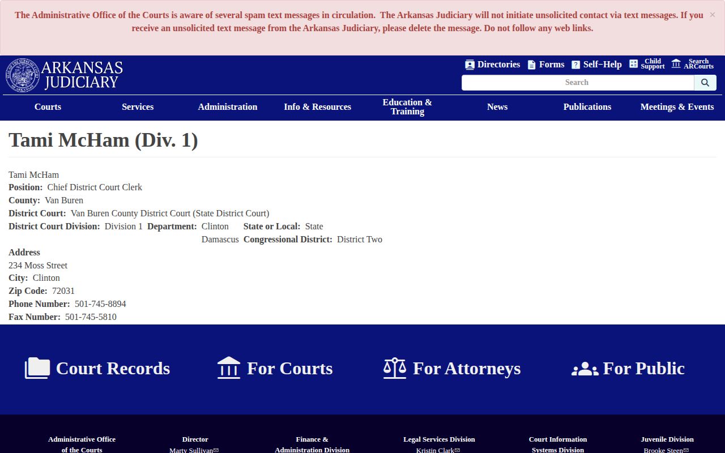Click the email icon beside Marty Sullivan
Image resolution: width=725 pixels, height=453 pixels.
216,450
